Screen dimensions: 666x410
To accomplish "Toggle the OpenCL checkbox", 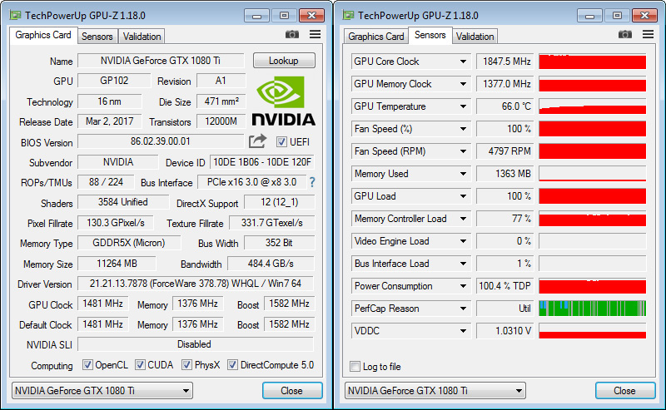I will pyautogui.click(x=87, y=365).
